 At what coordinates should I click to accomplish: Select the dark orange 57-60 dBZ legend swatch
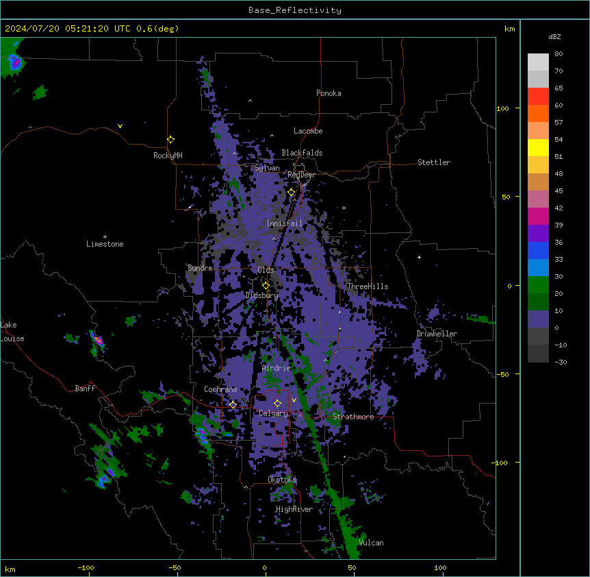point(538,113)
